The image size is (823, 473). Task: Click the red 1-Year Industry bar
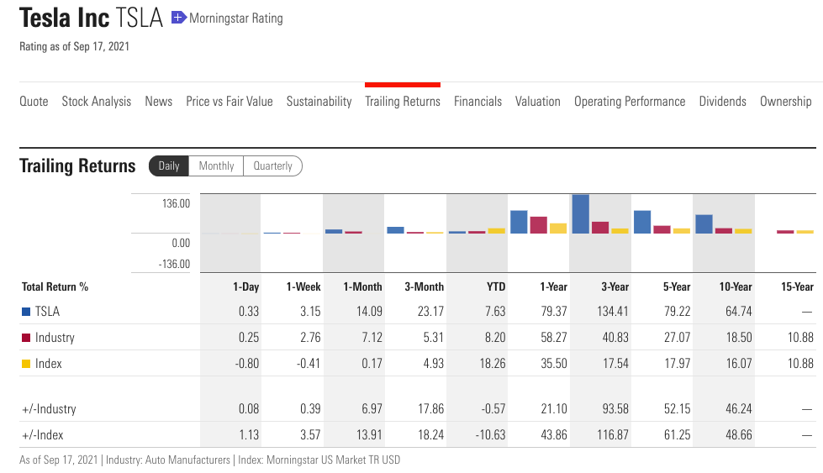click(539, 225)
